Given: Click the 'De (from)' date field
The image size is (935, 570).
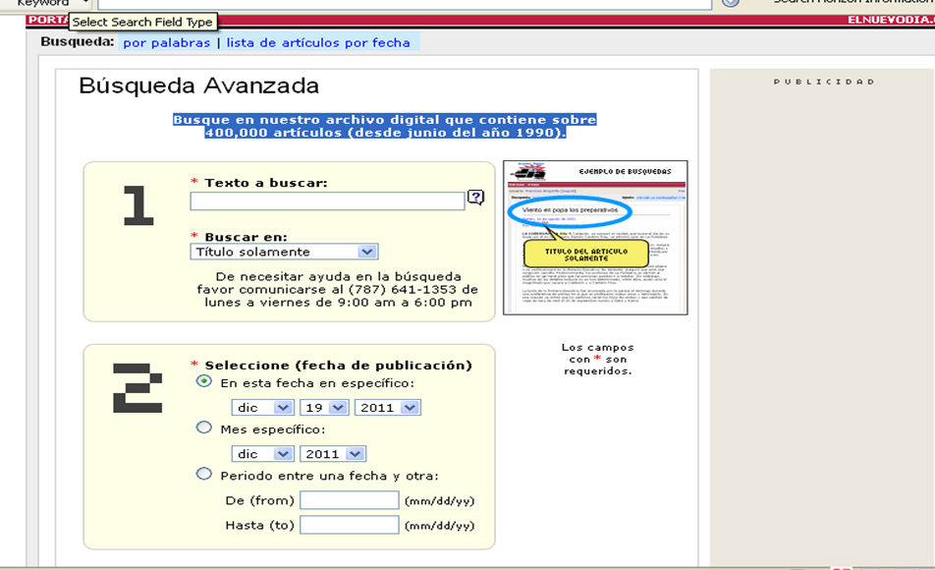Looking at the screenshot, I should pos(349,500).
